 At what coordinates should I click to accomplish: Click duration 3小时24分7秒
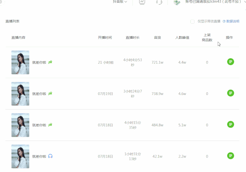pyautogui.click(x=132, y=93)
